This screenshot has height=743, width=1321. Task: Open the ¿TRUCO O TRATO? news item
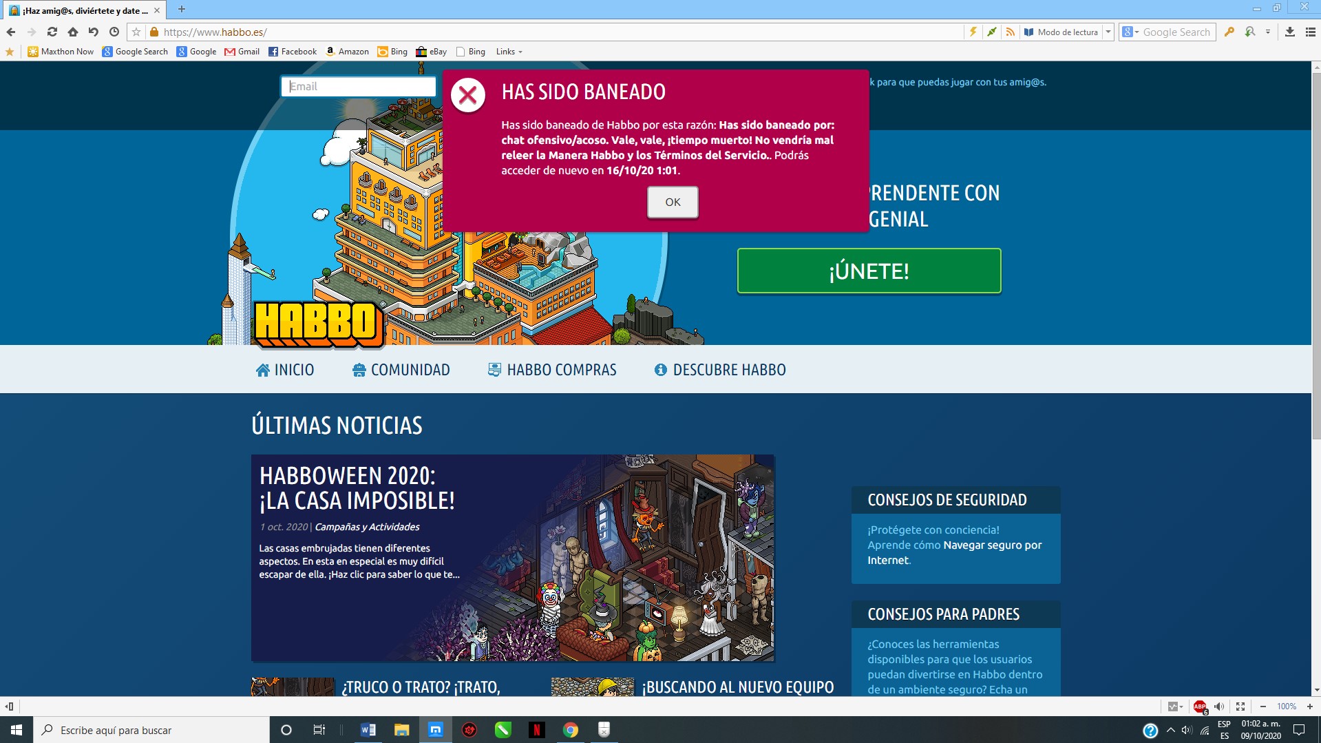(421, 687)
